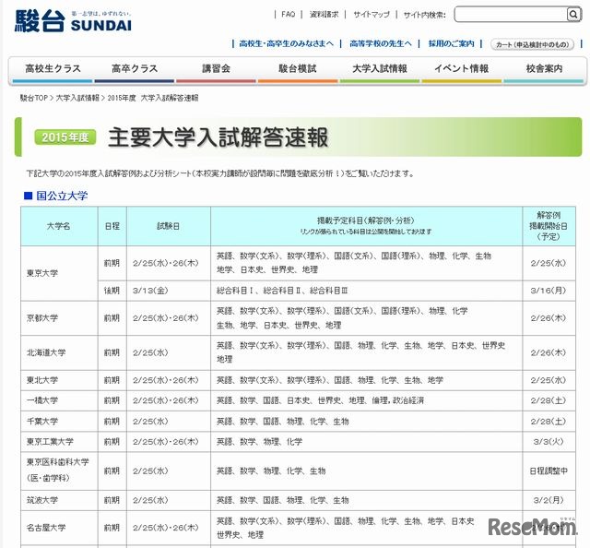
Task: Click the 解答例掲載開始日 column header
Action: tap(549, 226)
